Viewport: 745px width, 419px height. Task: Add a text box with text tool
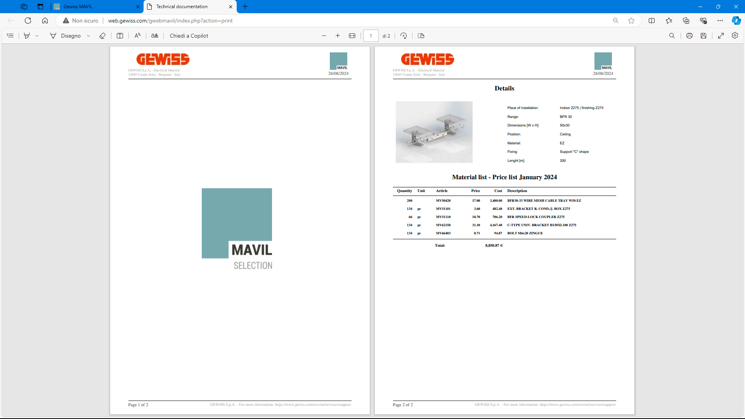coord(120,36)
